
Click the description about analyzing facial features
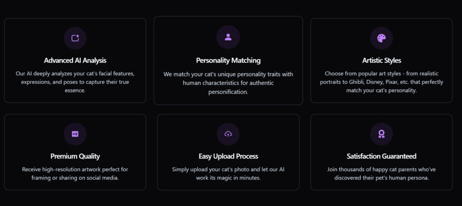click(75, 82)
